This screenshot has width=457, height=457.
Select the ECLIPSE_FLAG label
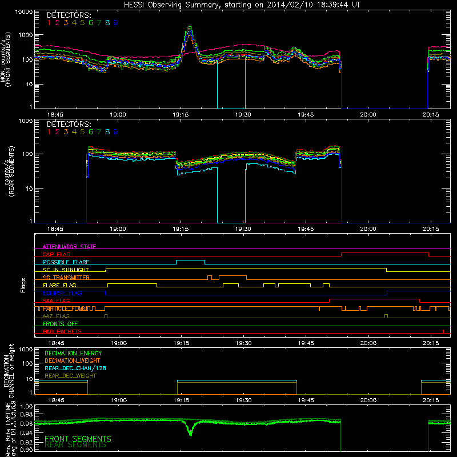[x=62, y=293]
